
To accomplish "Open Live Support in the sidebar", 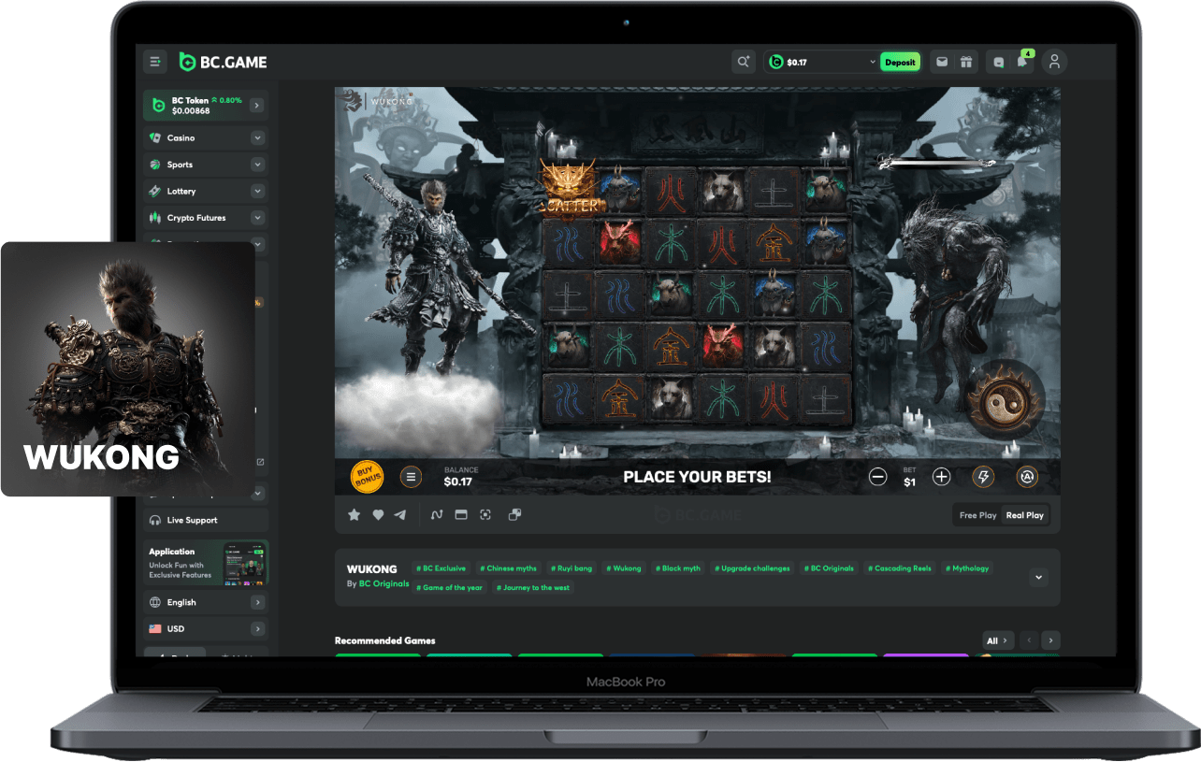I will (x=192, y=520).
